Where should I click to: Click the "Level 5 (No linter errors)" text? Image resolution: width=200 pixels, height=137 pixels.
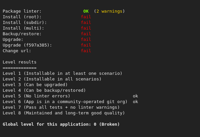point(37,96)
